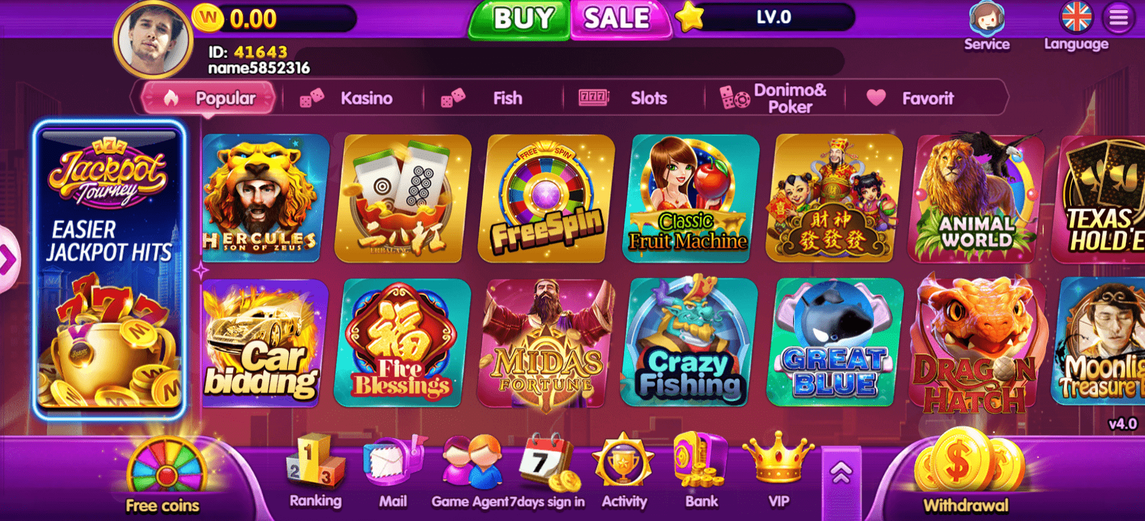The width and height of the screenshot is (1145, 521).
Task: Open the hamburger menu icon
Action: pyautogui.click(x=1119, y=17)
